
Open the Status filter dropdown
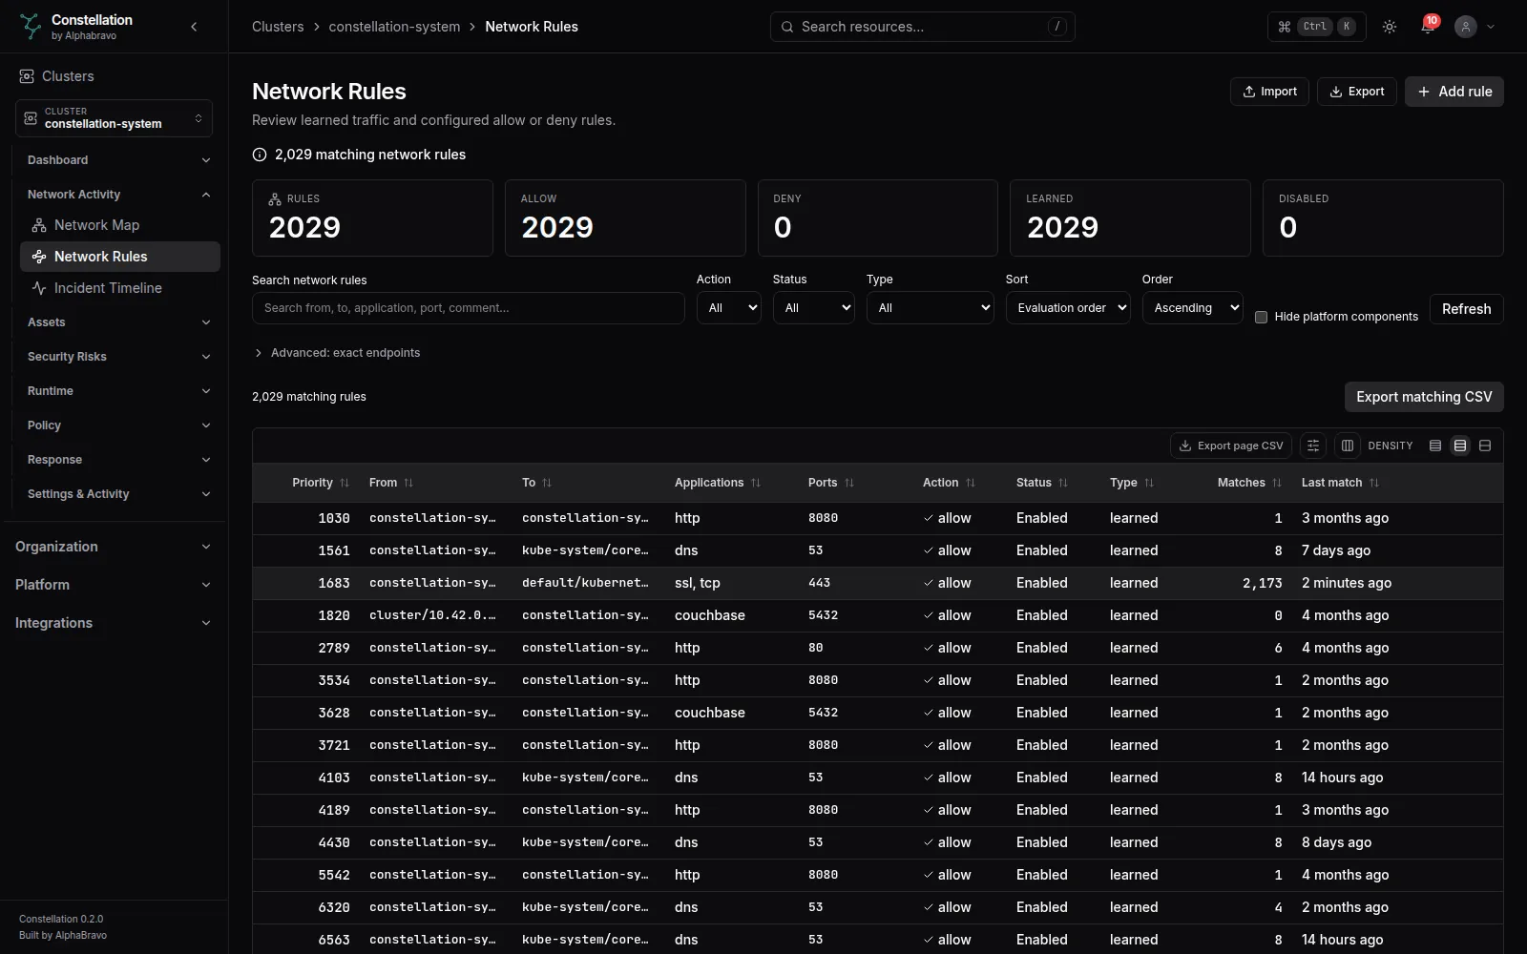tap(813, 308)
